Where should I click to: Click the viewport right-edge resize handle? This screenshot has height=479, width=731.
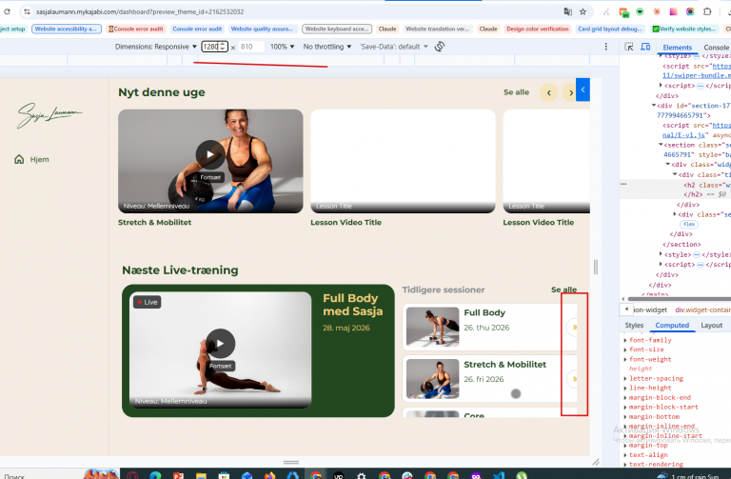pos(595,267)
